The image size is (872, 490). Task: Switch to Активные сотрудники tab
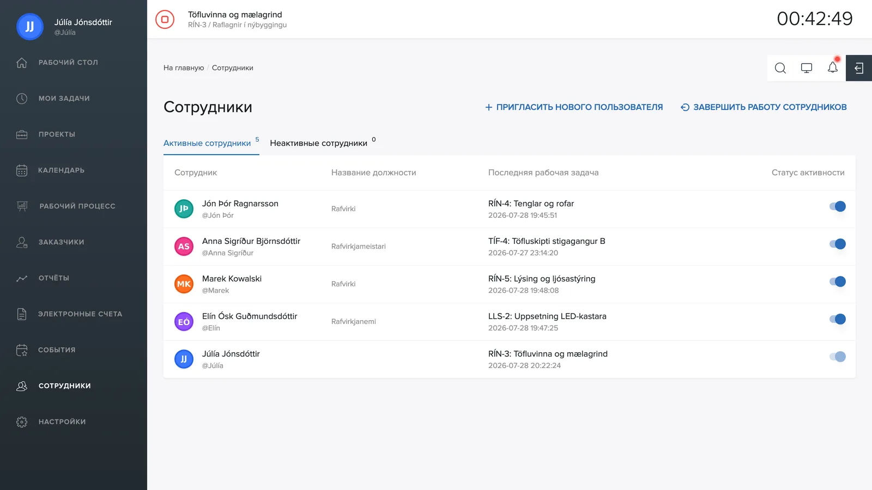(211, 143)
